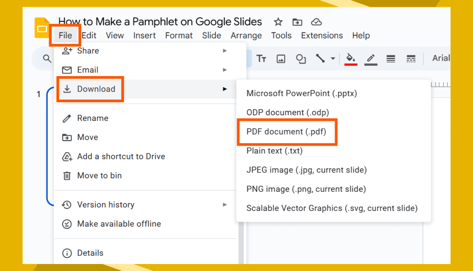Open the search menus magnifier
The image size is (473, 271).
click(47, 58)
